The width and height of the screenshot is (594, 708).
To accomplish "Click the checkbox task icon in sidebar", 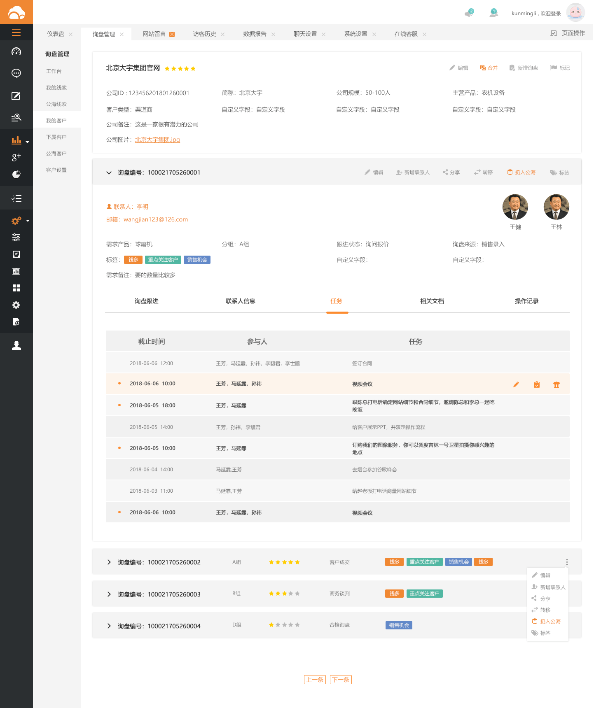I will pos(16,254).
